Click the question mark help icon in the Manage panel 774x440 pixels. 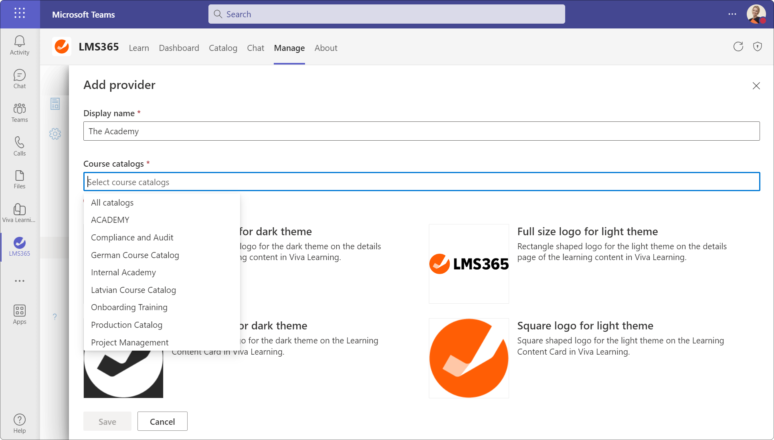[55, 317]
